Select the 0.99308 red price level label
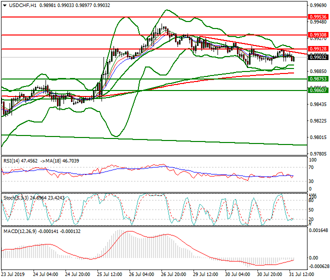The width and height of the screenshot is (330, 280). [318, 34]
